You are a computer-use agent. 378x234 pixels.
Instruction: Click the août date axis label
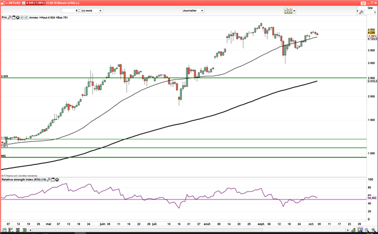[x=207, y=224]
